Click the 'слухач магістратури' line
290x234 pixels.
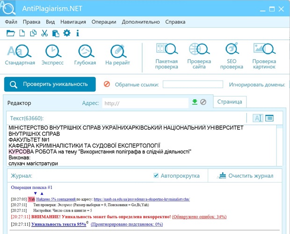33,163
